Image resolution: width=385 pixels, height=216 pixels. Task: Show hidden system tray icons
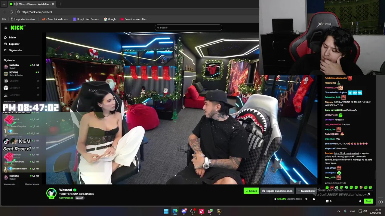[339, 211]
